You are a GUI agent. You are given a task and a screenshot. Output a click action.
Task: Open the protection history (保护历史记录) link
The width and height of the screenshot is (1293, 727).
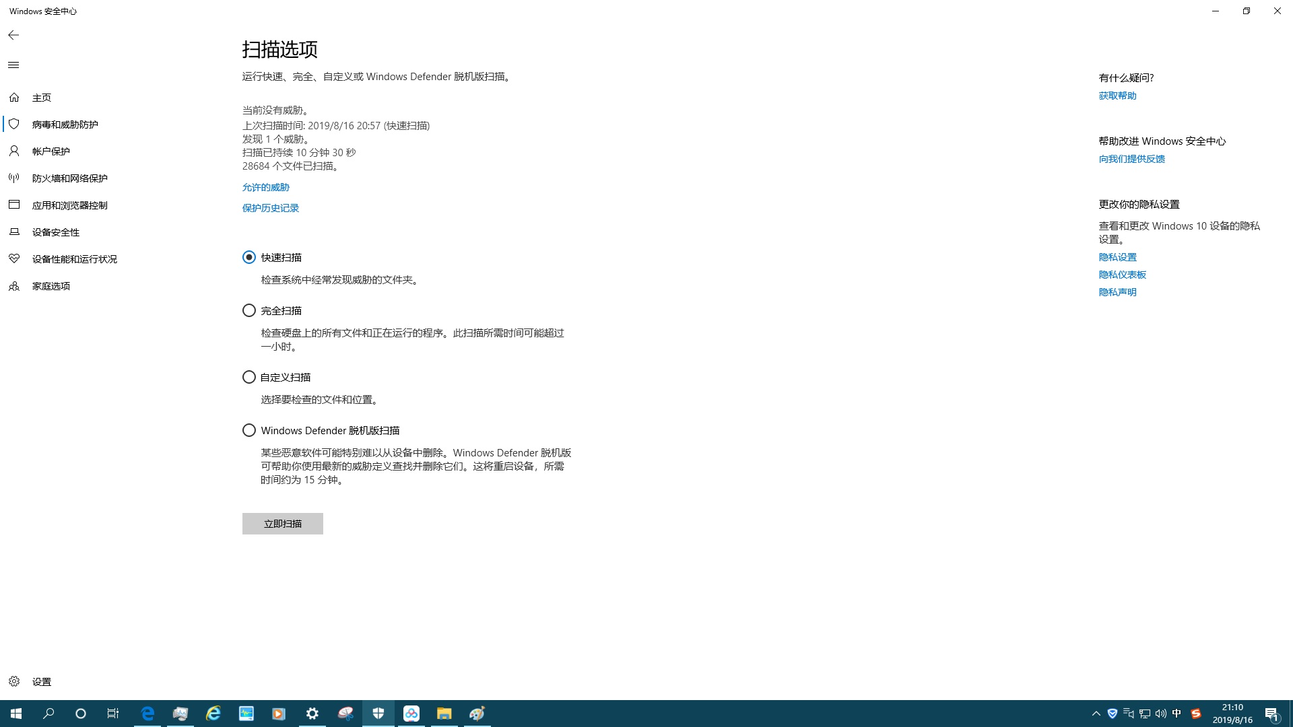click(270, 208)
